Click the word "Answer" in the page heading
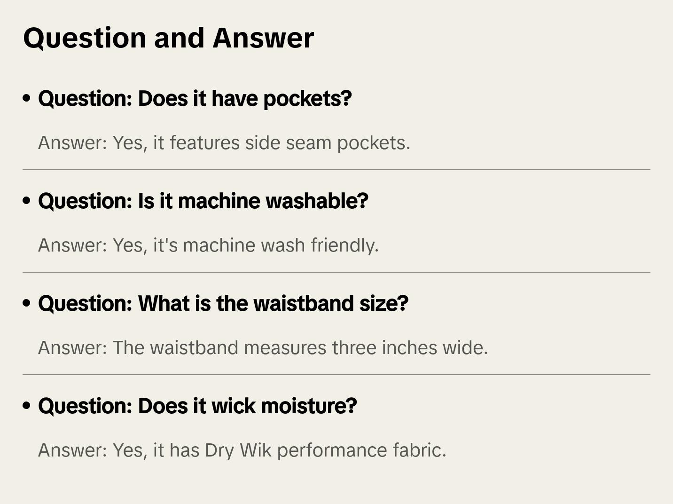Viewport: 673px width, 504px height. (x=263, y=38)
